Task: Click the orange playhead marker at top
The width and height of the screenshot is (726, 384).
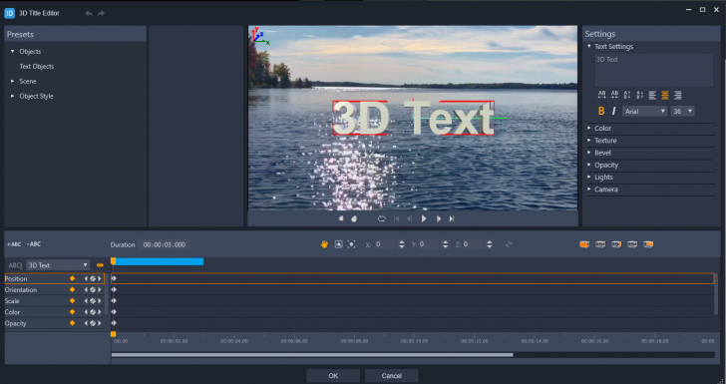Action: click(113, 261)
